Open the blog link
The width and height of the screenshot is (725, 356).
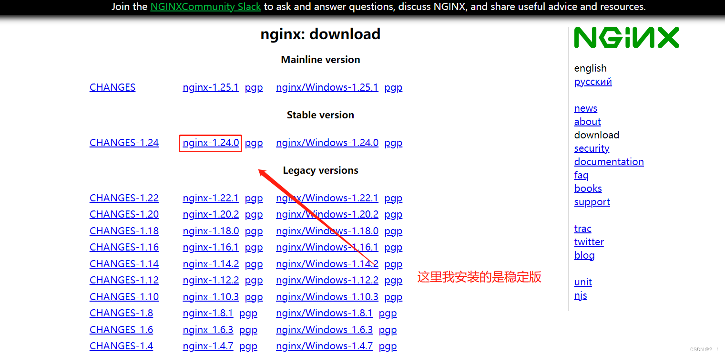584,255
